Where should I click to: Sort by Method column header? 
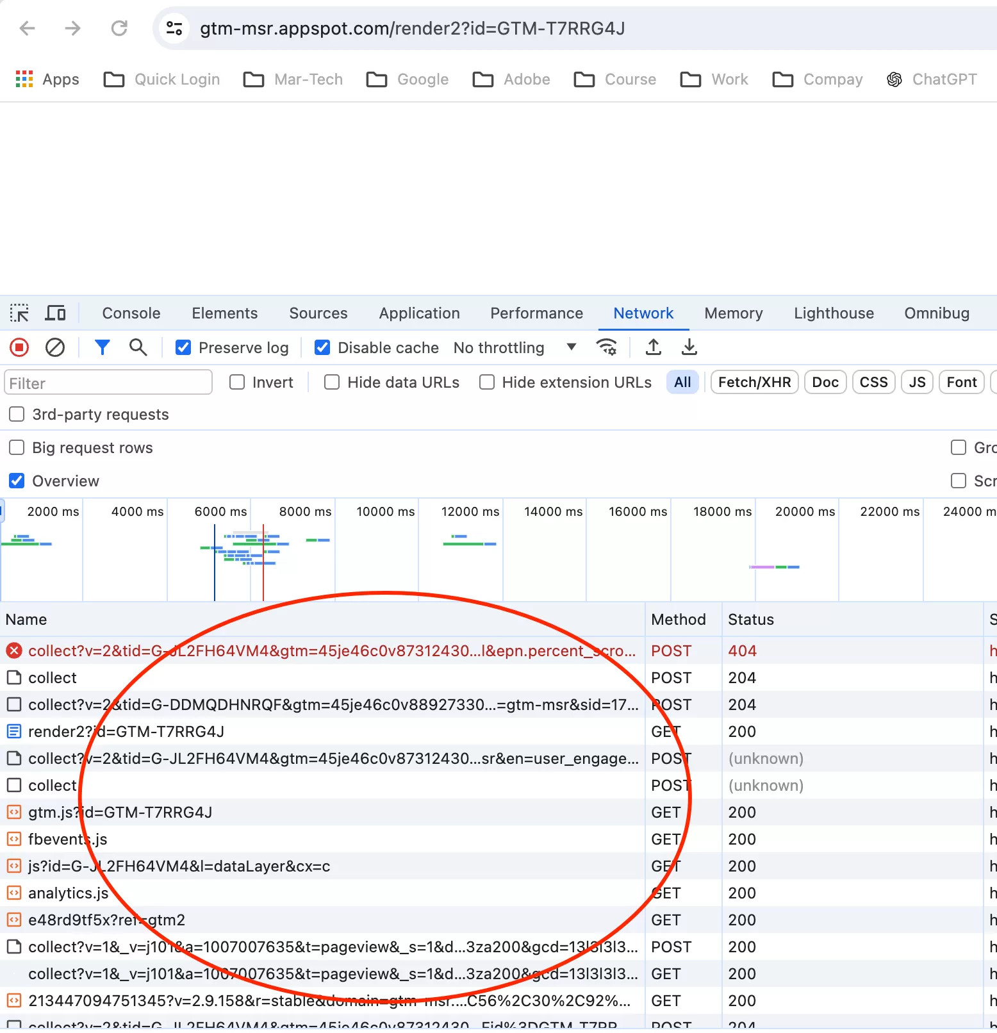tap(684, 620)
